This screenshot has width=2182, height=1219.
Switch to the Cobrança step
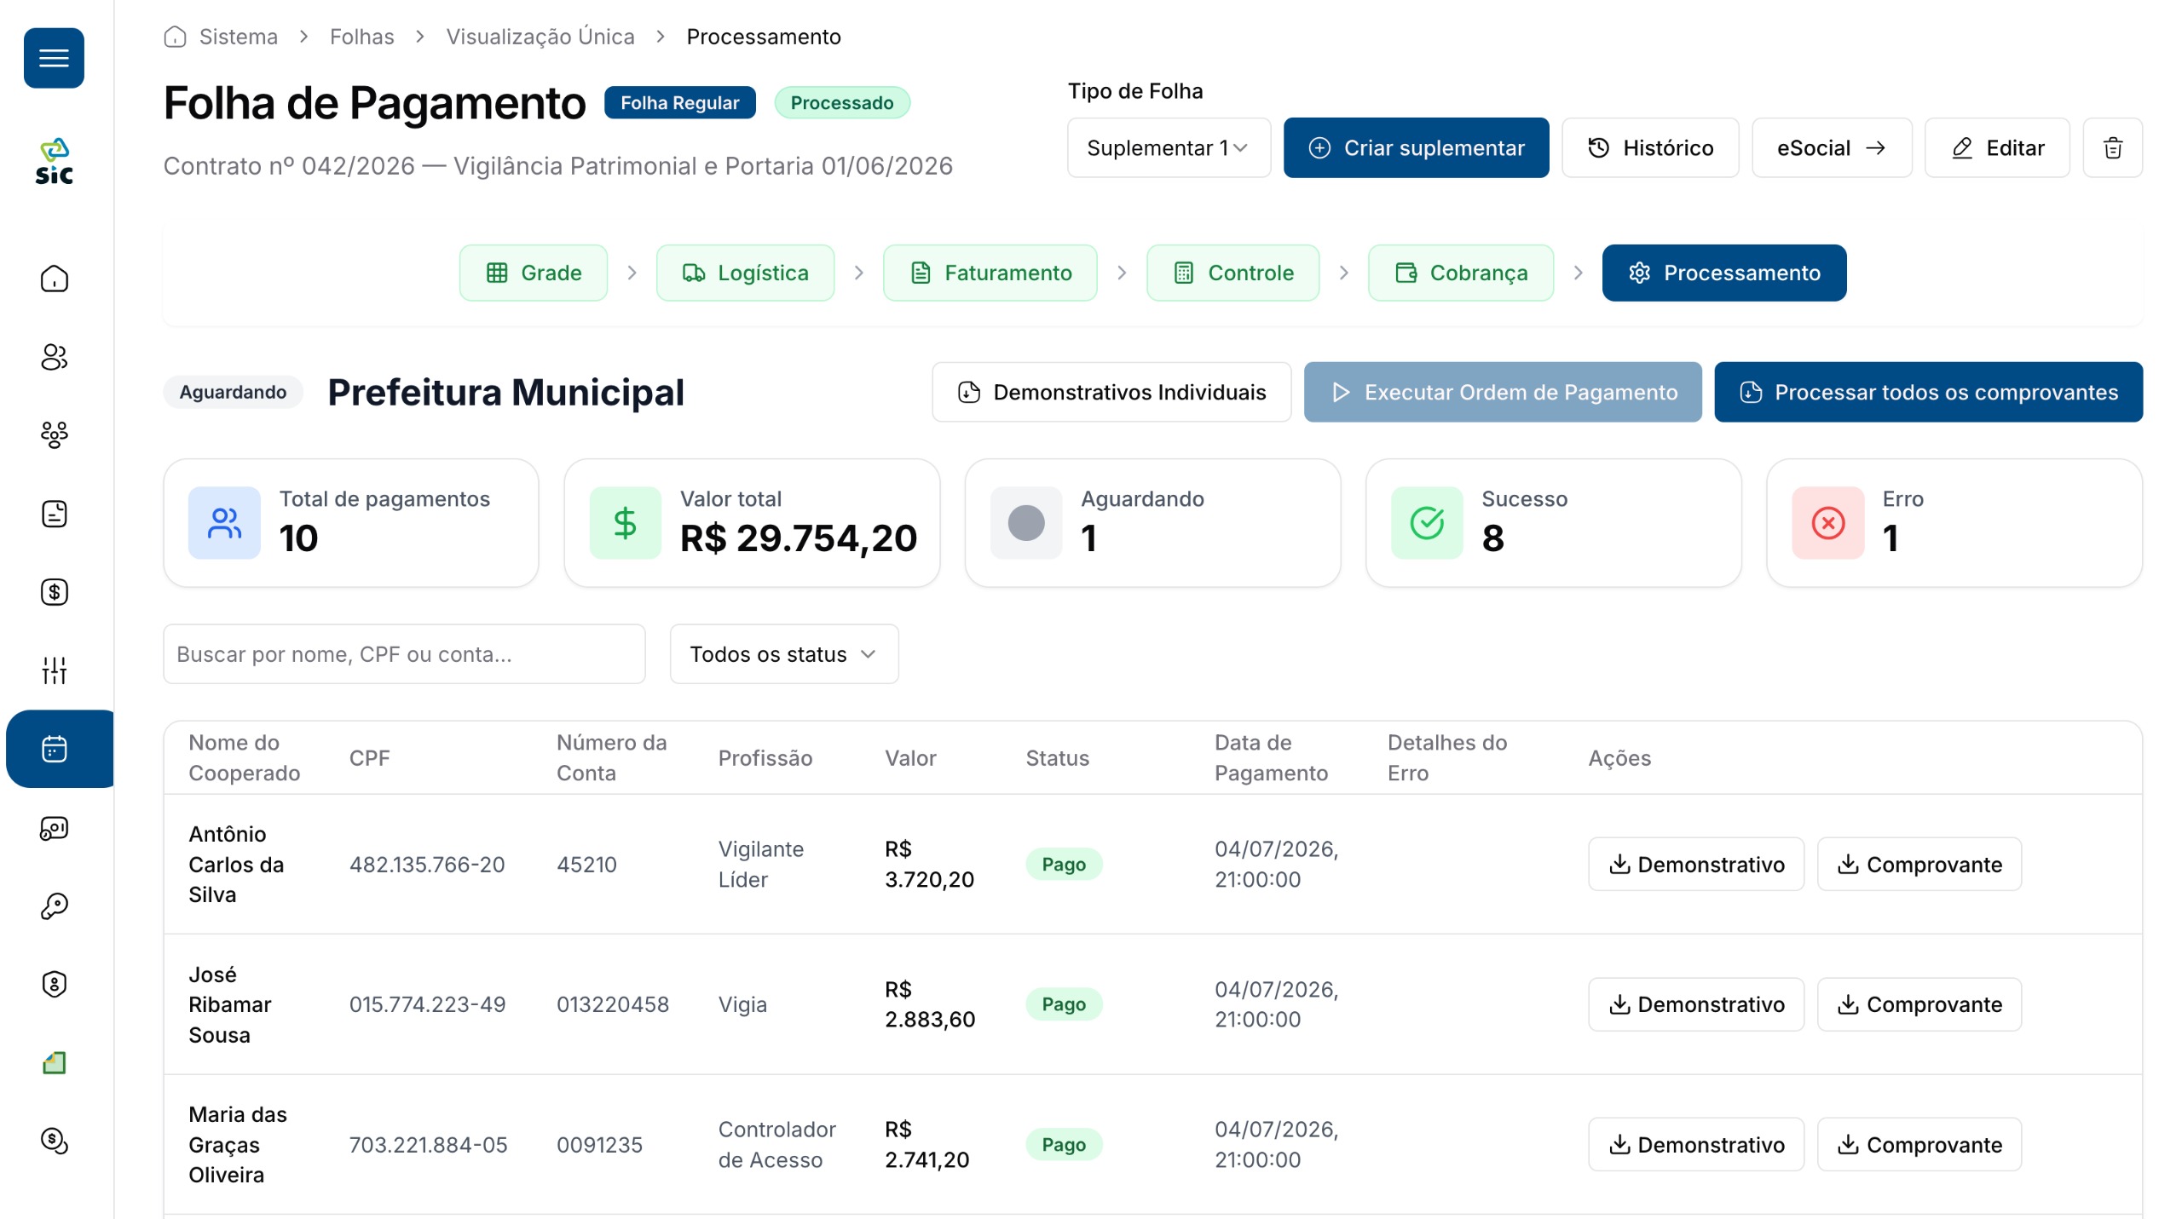1461,273
